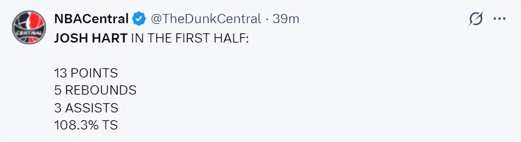The width and height of the screenshot is (521, 142).
Task: Select the '3 ASSISTS' stat line
Action: click(86, 107)
